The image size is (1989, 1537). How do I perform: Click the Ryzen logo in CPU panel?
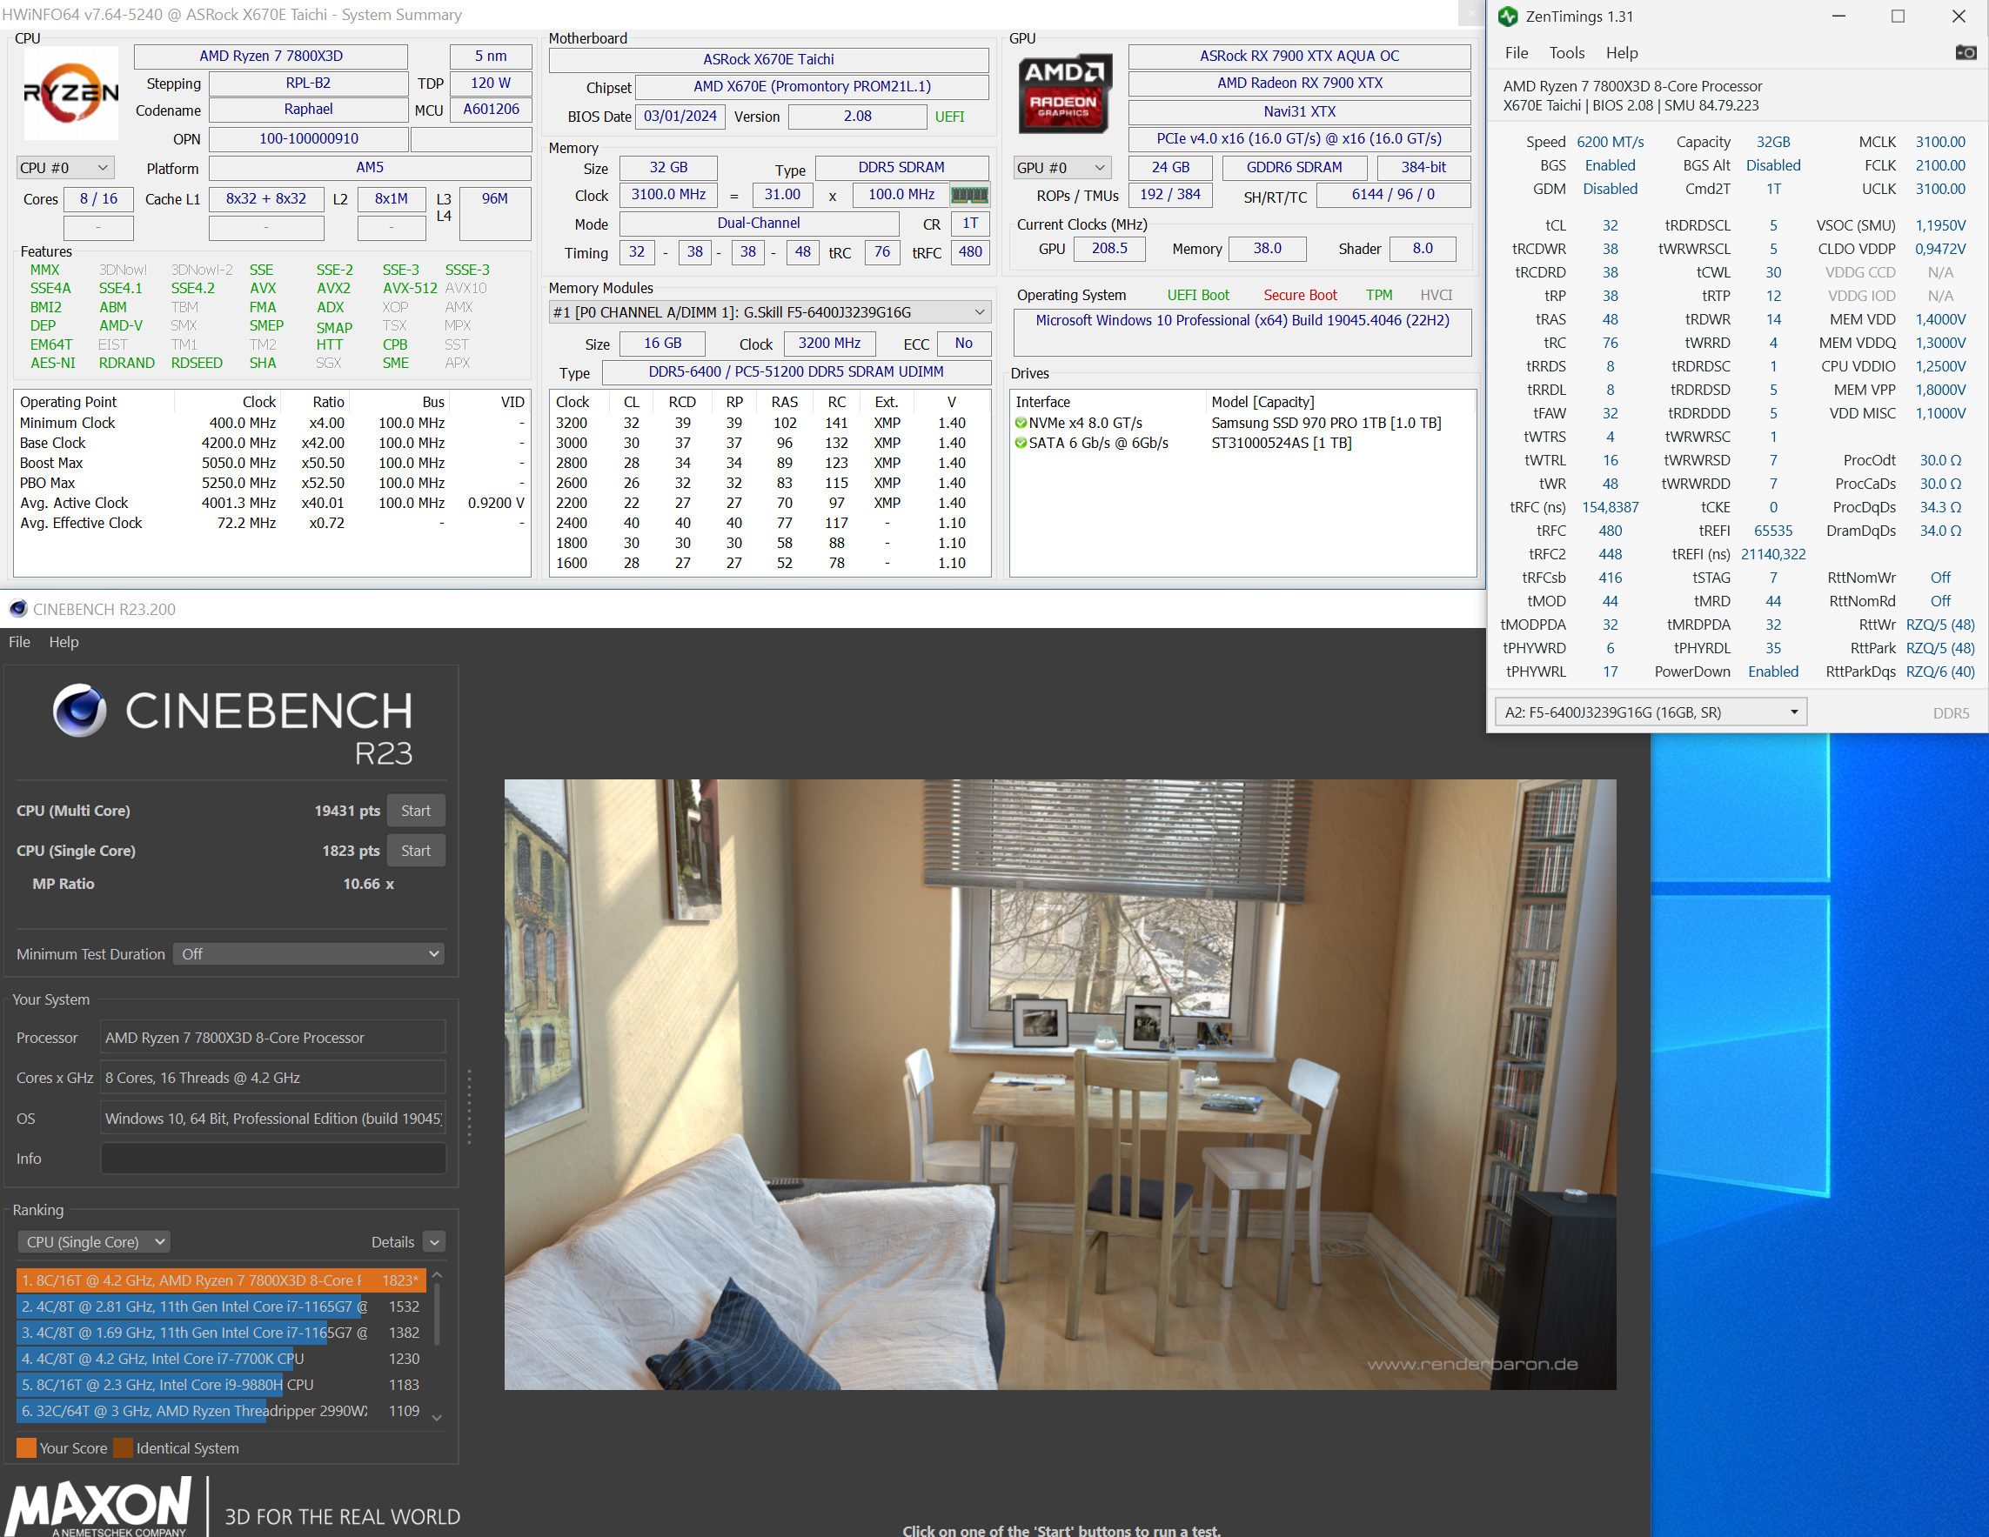(71, 93)
